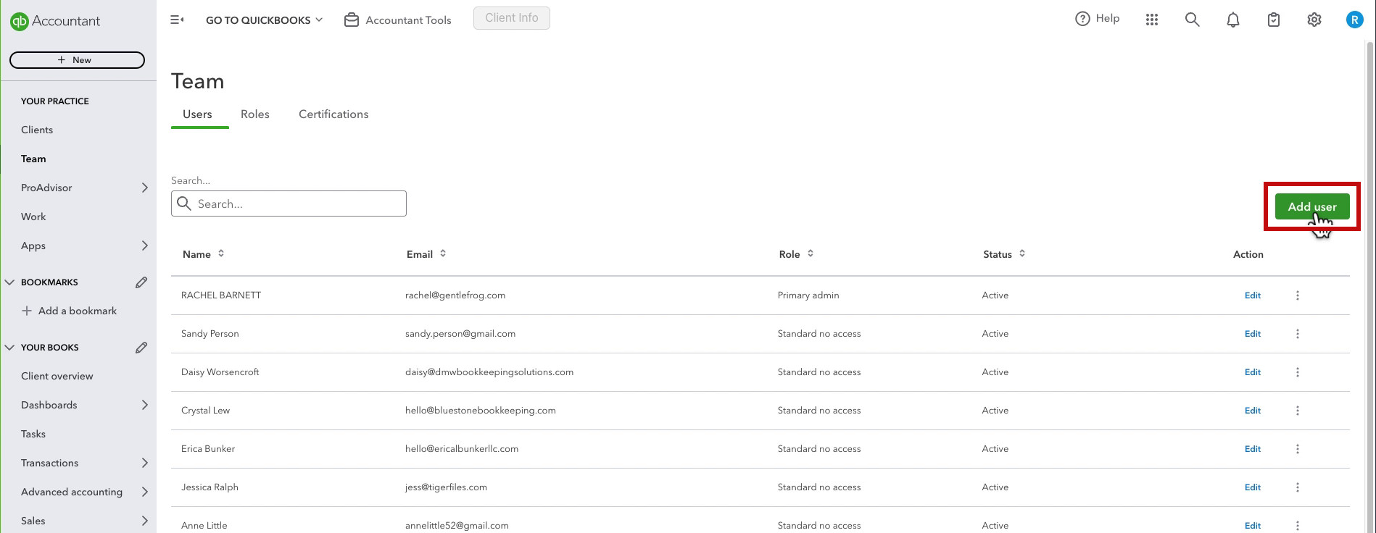1376x533 pixels.
Task: Click the New button in the sidebar
Action: [77, 60]
